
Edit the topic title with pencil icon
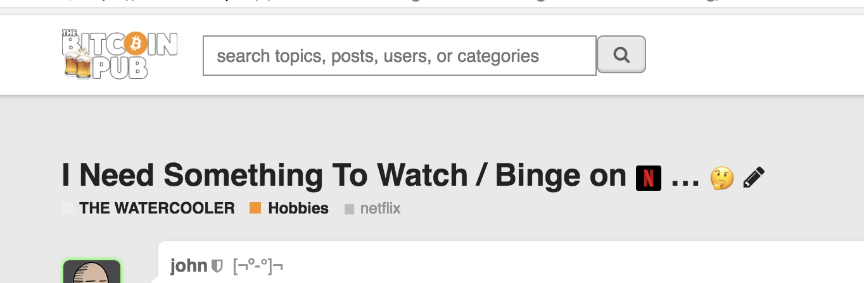(754, 178)
